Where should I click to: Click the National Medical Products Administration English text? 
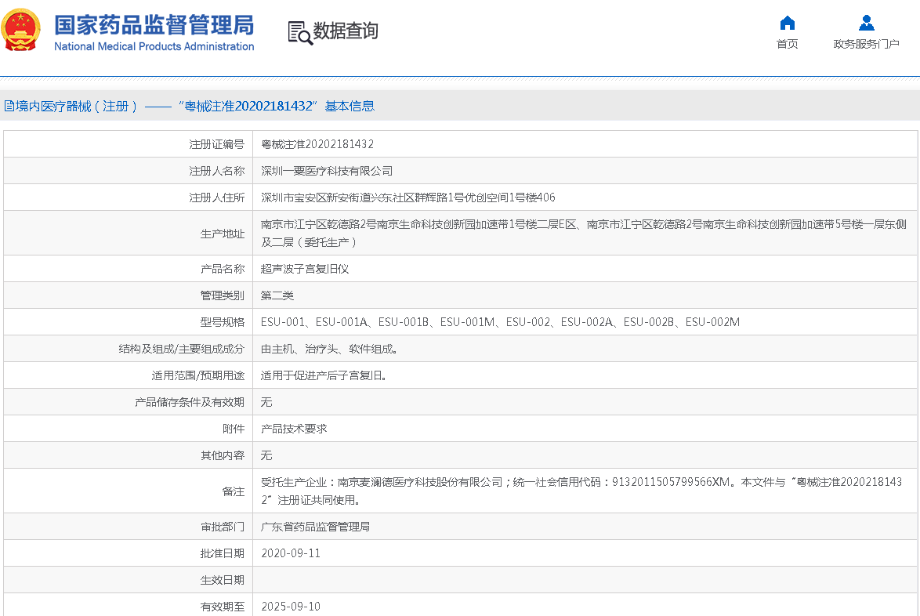coord(154,46)
